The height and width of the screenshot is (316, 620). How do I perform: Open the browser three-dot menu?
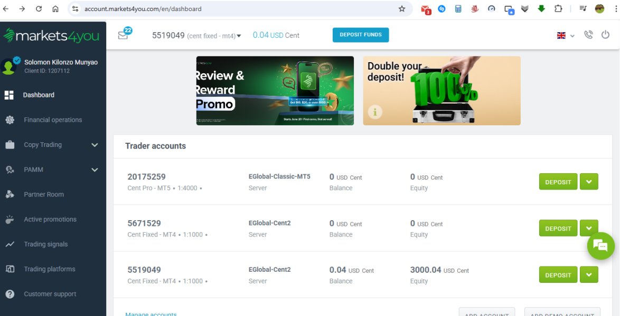[x=616, y=8]
